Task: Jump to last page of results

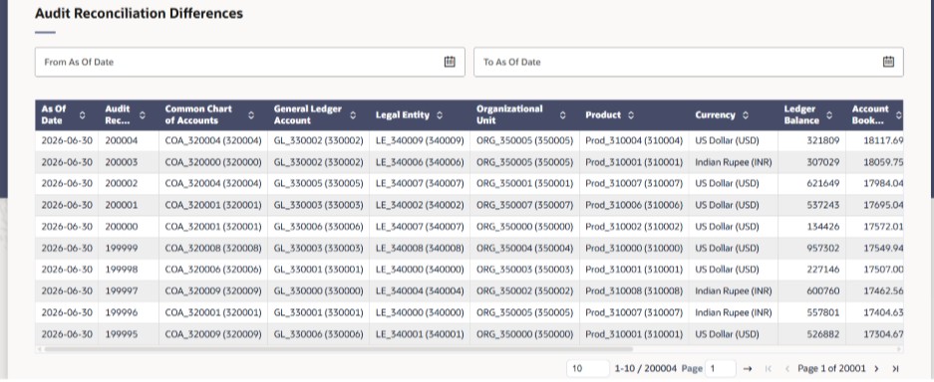Action: [895, 368]
